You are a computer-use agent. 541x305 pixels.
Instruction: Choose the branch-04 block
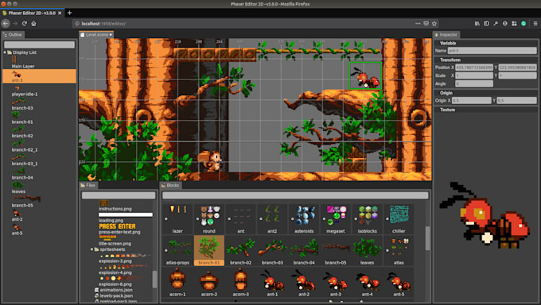pyautogui.click(x=304, y=250)
